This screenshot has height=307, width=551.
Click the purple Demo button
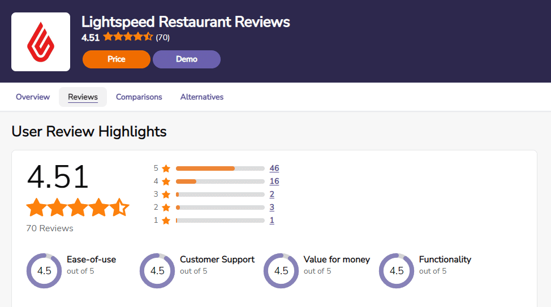point(187,59)
